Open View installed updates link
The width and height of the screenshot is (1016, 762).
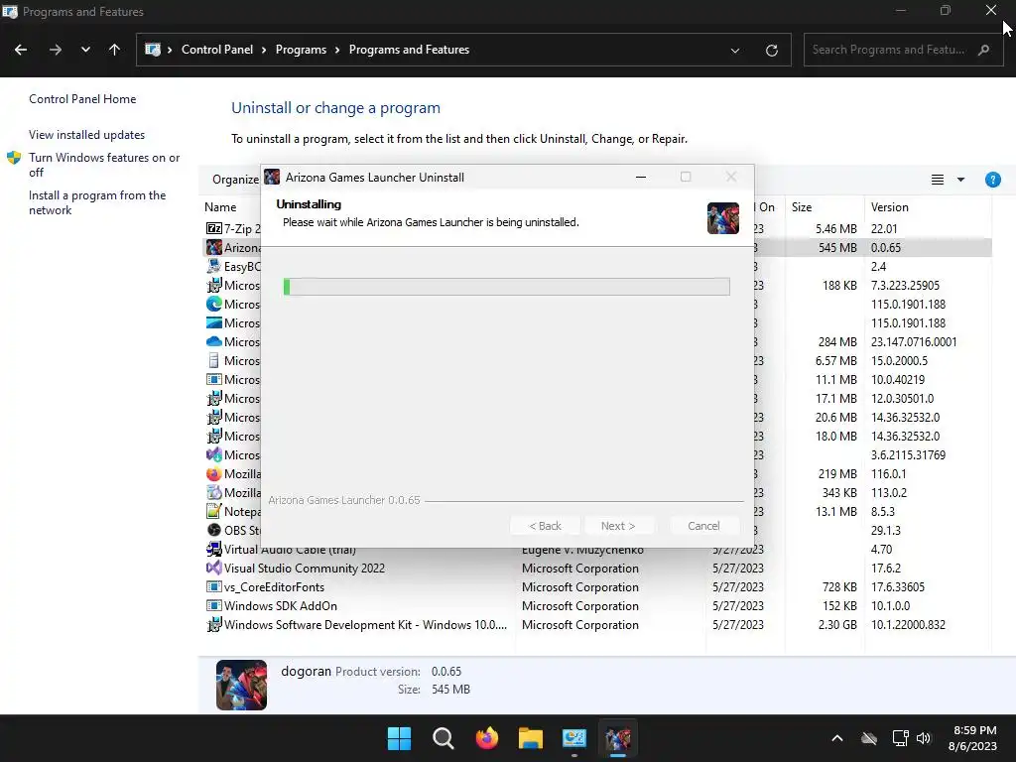point(87,135)
